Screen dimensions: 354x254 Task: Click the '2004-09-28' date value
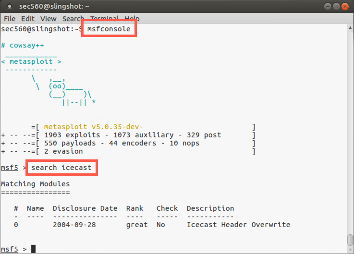(x=74, y=225)
